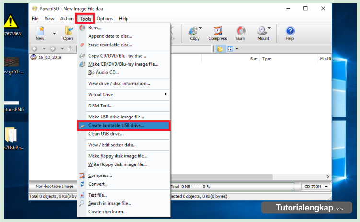Image resolution: width=360 pixels, height=222 pixels.
Task: Click the horizontal scrollbar thumb
Action: click(221, 177)
